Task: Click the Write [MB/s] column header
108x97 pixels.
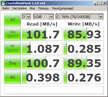Action: tap(84, 24)
